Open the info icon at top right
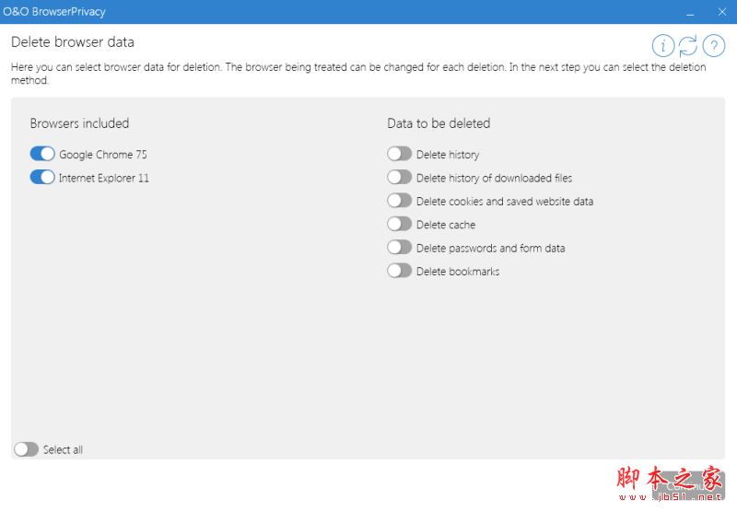The image size is (737, 512). 662,46
